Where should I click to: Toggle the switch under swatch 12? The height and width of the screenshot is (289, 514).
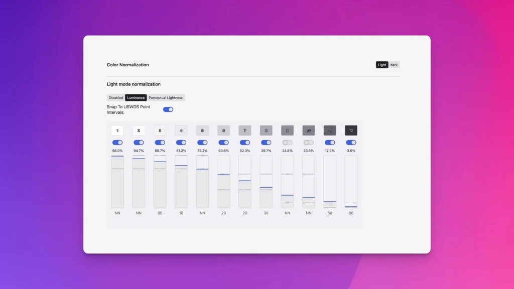tap(351, 142)
